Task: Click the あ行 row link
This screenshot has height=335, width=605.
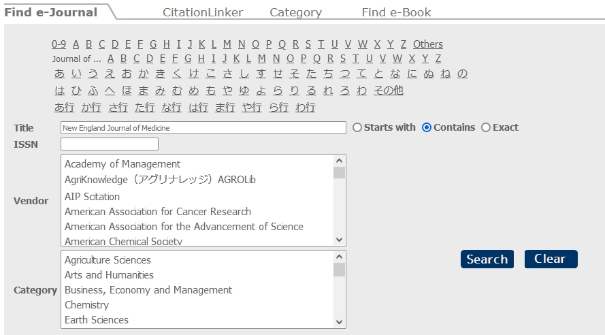Action: tap(65, 108)
